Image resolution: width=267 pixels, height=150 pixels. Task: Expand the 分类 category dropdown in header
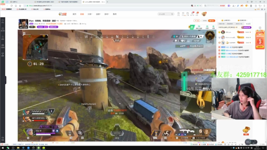pos(90,14)
